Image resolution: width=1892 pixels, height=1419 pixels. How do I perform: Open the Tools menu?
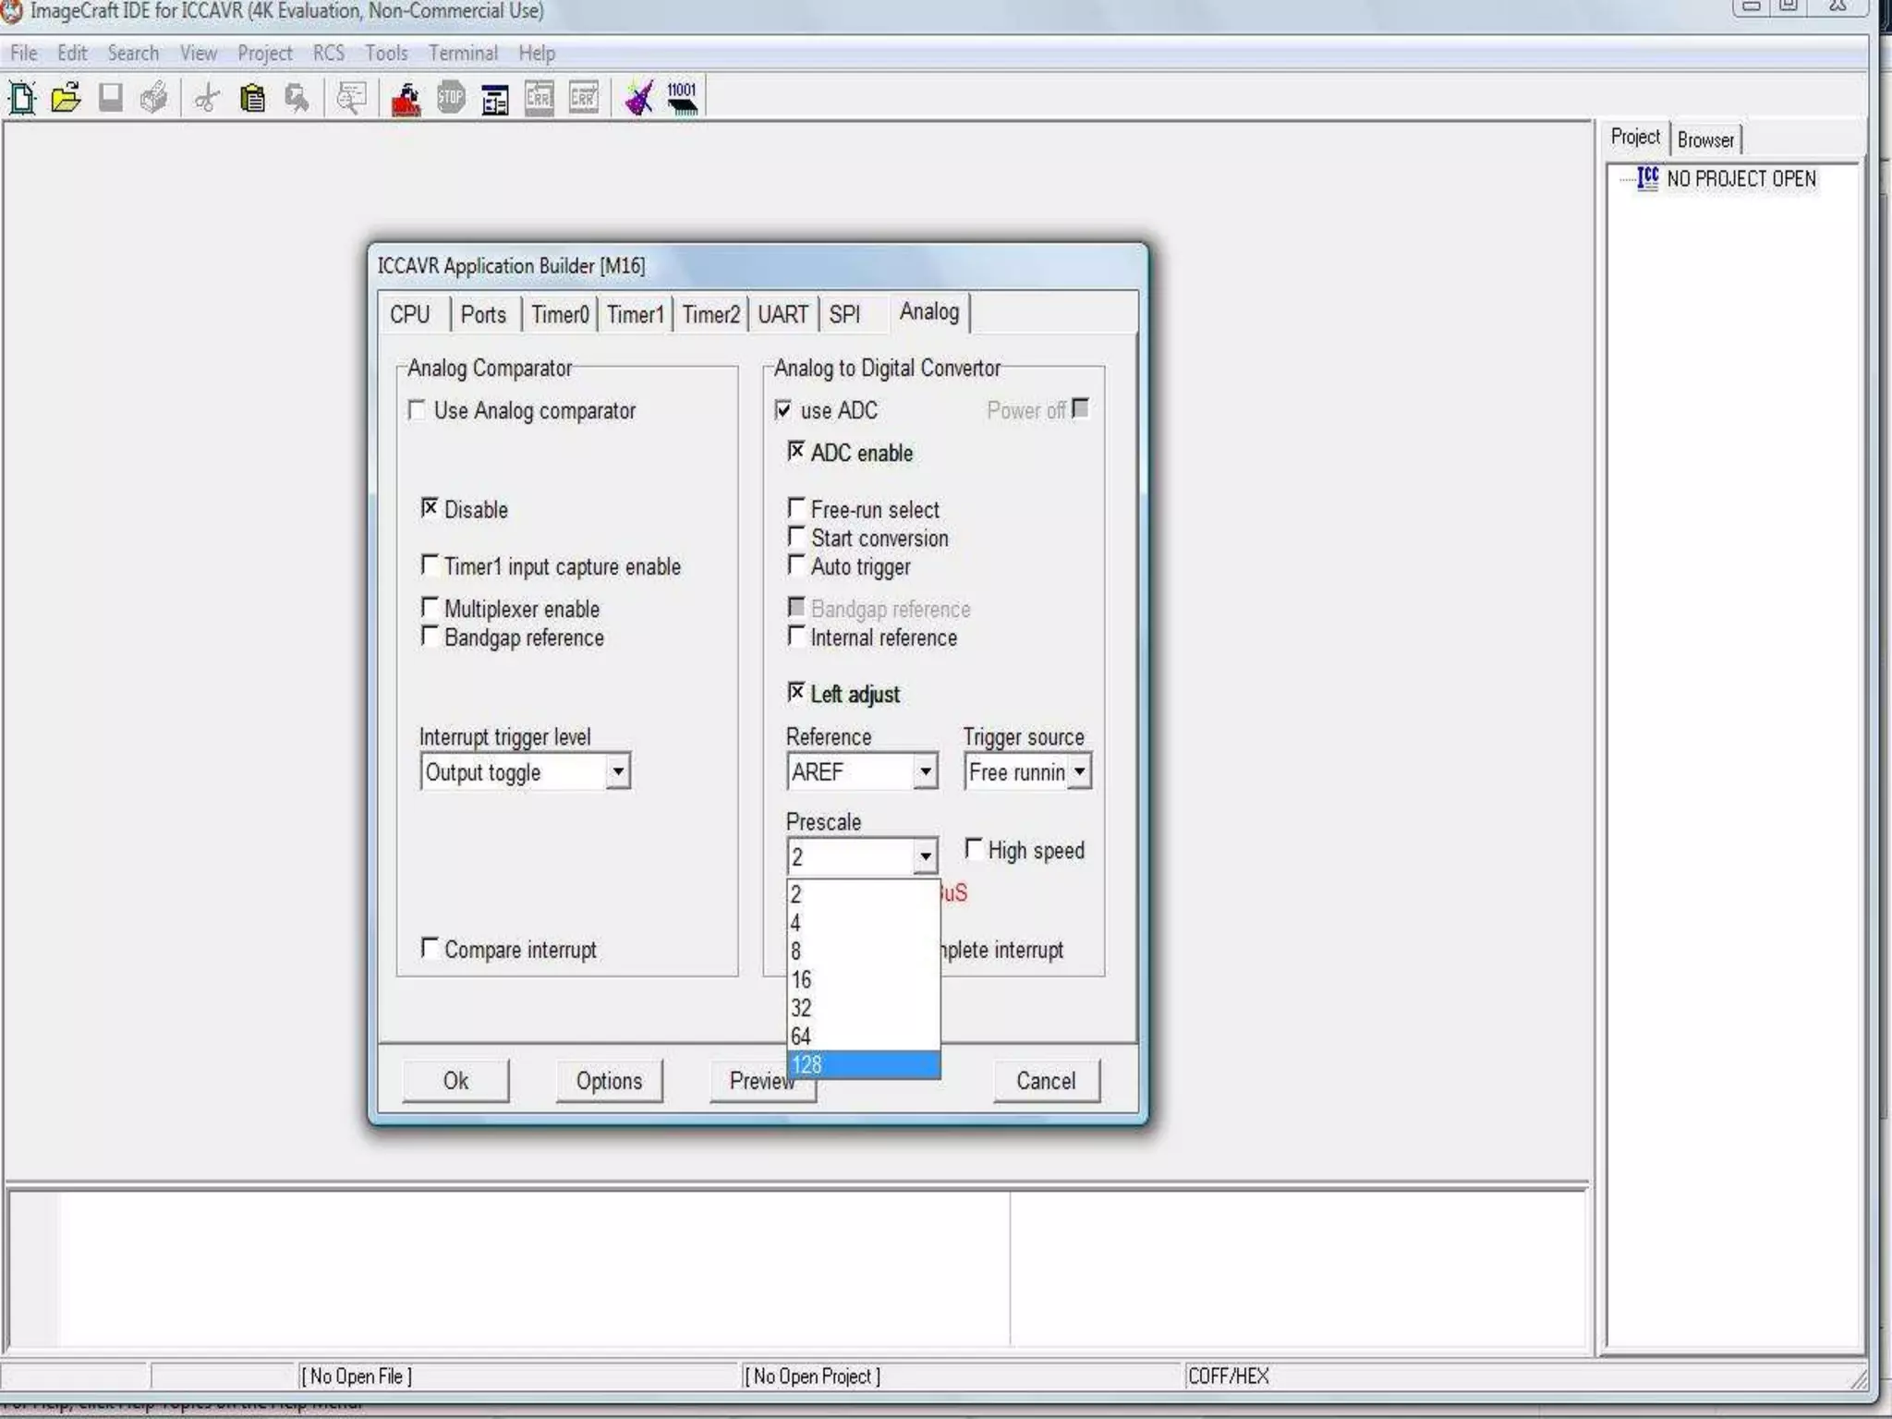386,53
